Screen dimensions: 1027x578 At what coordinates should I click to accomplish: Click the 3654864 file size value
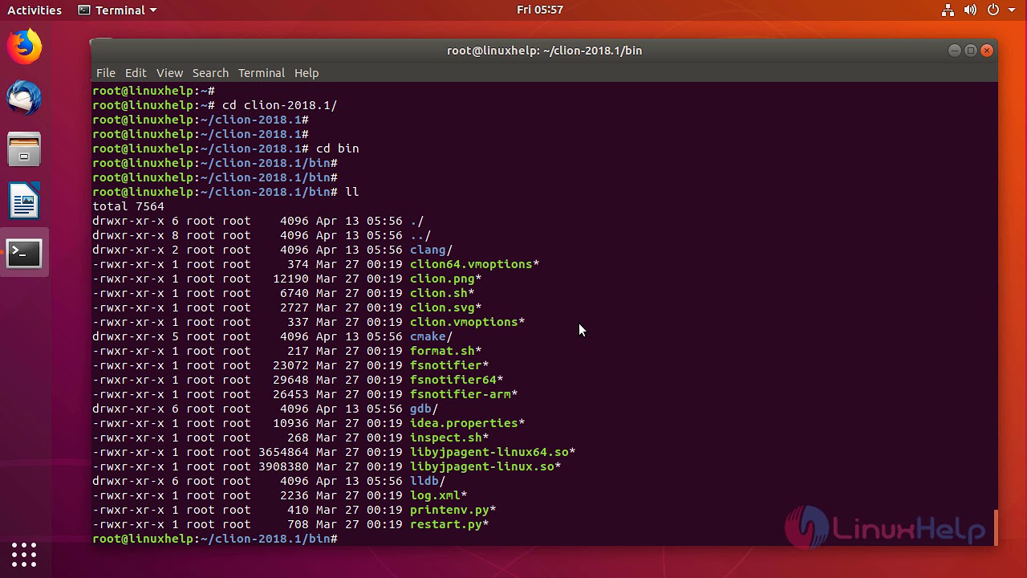[x=283, y=452]
